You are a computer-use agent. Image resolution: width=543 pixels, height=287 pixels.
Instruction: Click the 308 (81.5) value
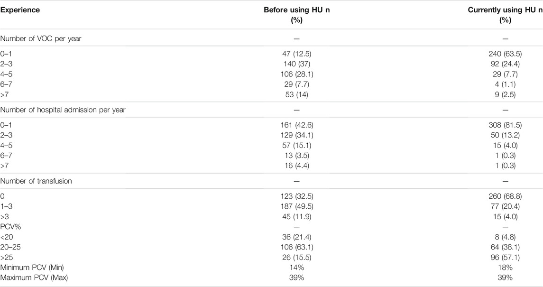pos(505,125)
